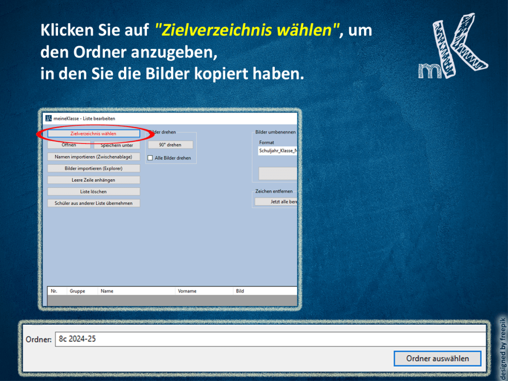The image size is (508, 381).
Task: Click the meineKlasse app icon in title bar
Action: tap(48, 118)
